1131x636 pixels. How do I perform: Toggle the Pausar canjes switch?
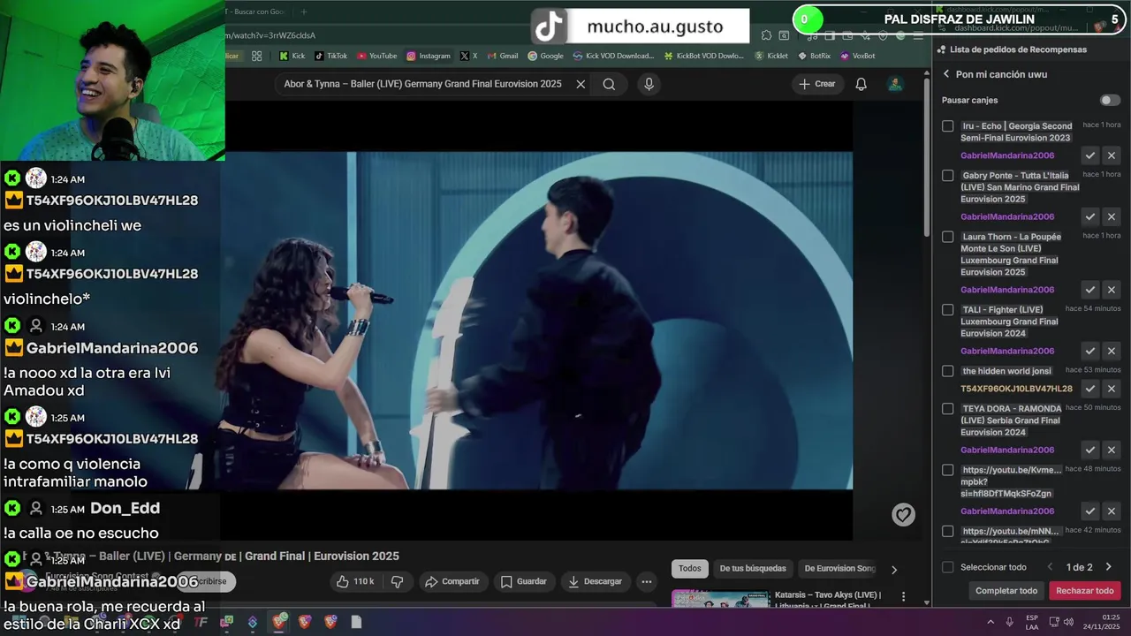(1110, 100)
